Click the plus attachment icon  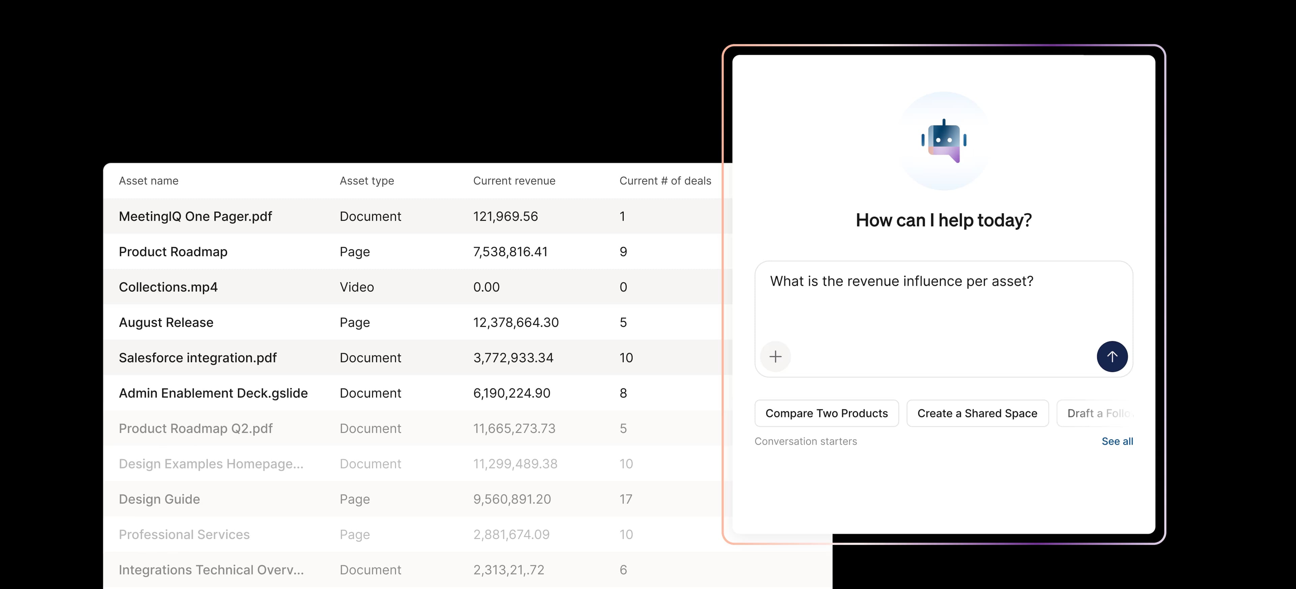[775, 357]
